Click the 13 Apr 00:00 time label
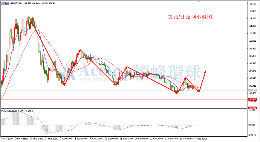 (111, 138)
